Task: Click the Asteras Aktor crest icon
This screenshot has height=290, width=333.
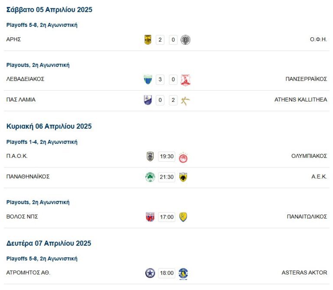Action: click(x=183, y=273)
